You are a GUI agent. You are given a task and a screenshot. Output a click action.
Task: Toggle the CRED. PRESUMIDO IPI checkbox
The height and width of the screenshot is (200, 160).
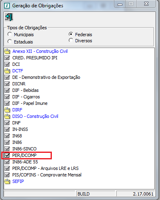click(x=7, y=58)
